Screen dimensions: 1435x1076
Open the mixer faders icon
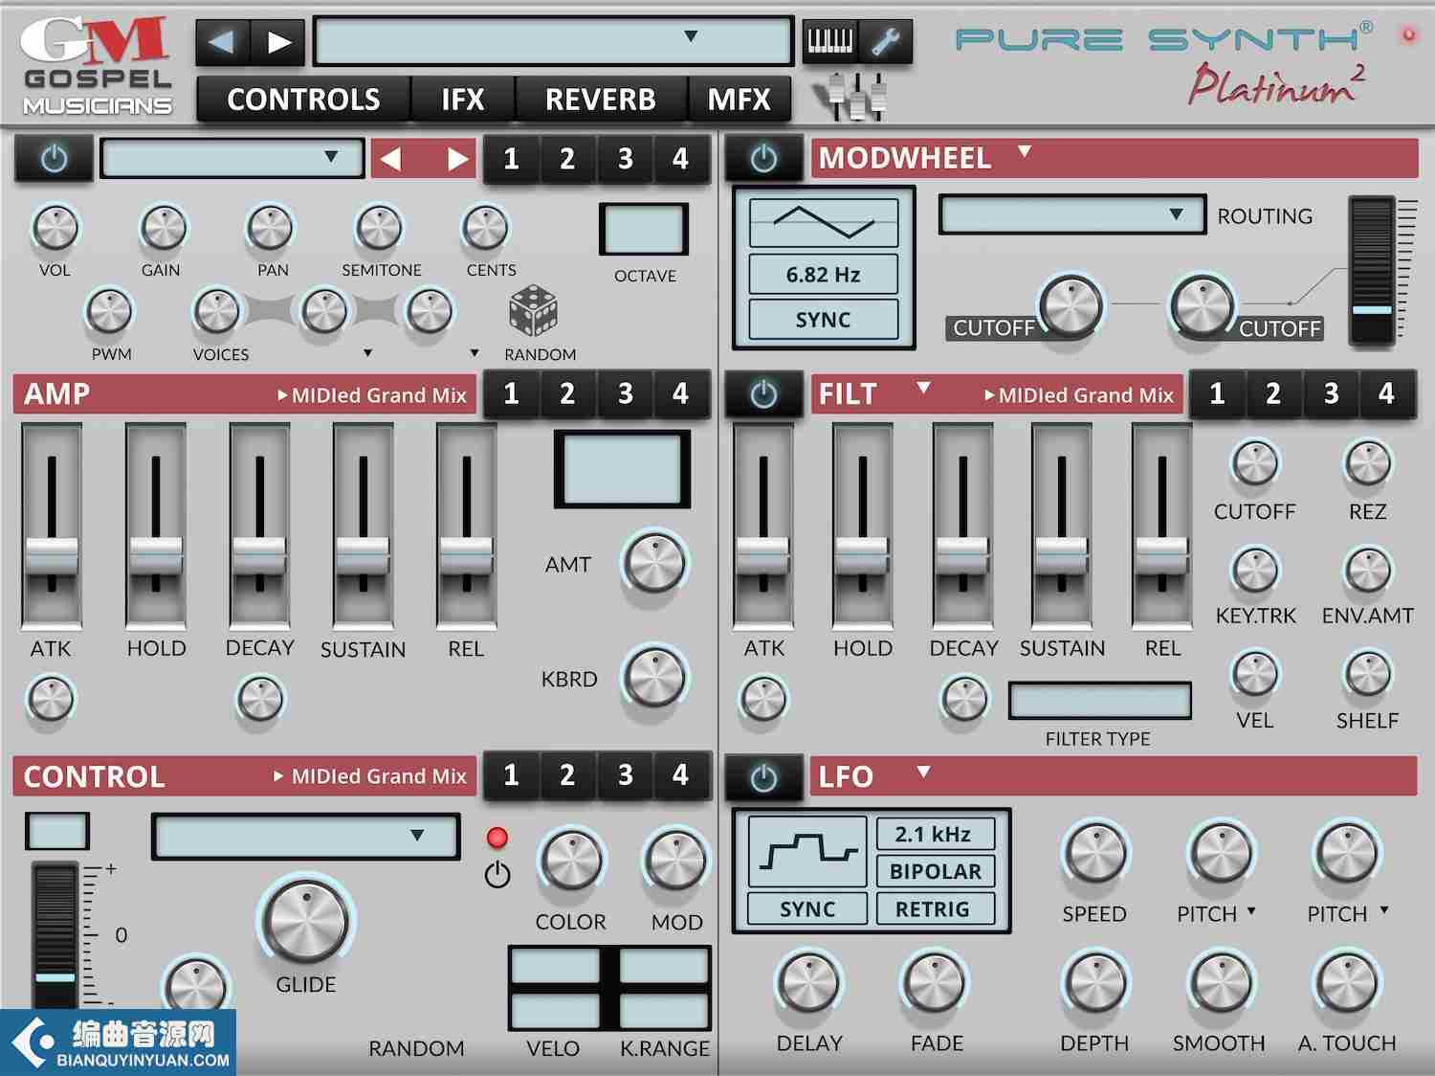tap(852, 96)
